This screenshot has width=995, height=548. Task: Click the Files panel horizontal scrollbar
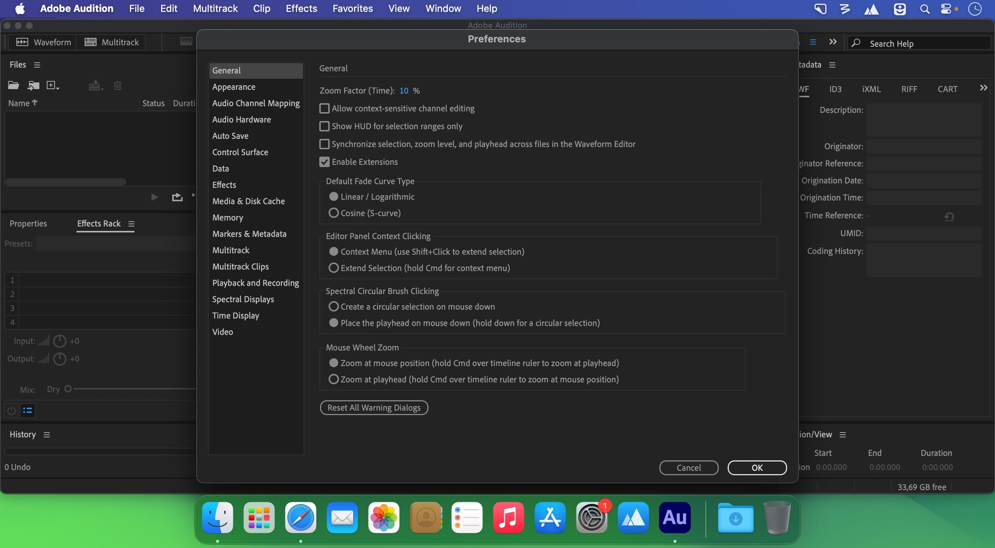coord(66,182)
